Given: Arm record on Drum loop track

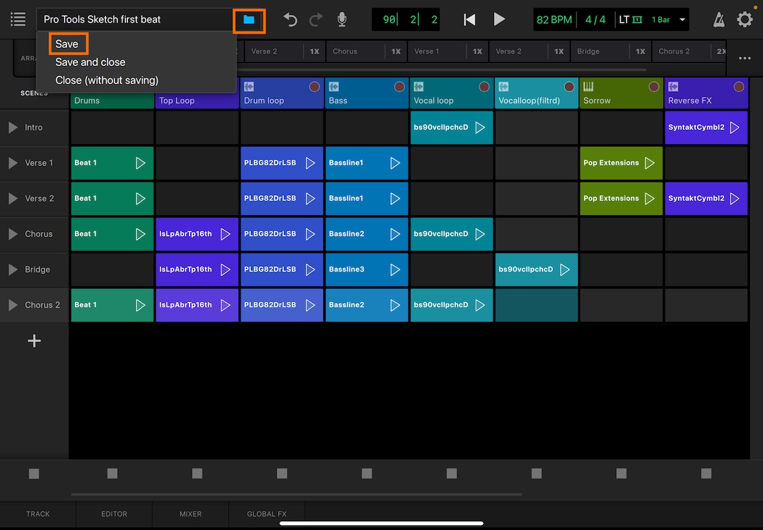Looking at the screenshot, I should (314, 87).
